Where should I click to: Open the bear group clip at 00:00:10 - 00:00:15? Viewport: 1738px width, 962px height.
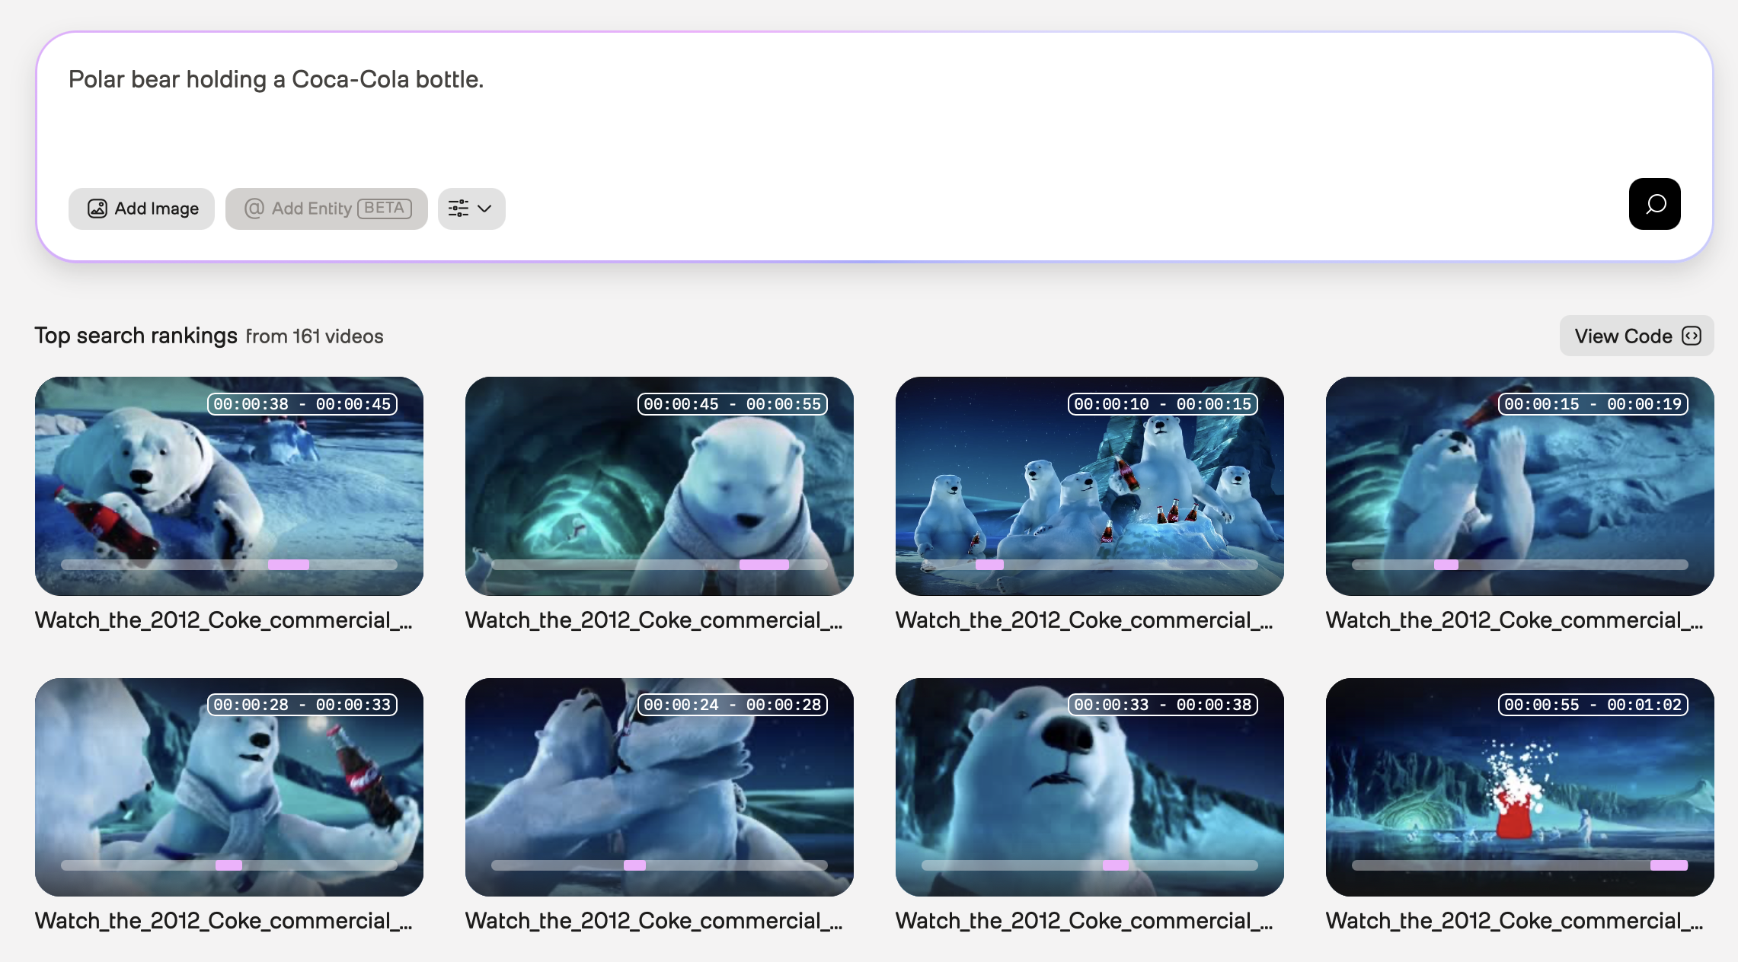coord(1089,486)
